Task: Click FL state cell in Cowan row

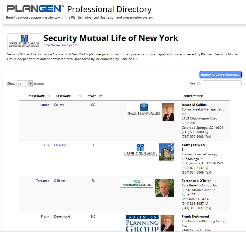Action: (93, 145)
